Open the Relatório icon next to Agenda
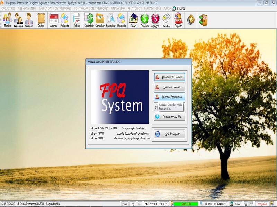 64,20
